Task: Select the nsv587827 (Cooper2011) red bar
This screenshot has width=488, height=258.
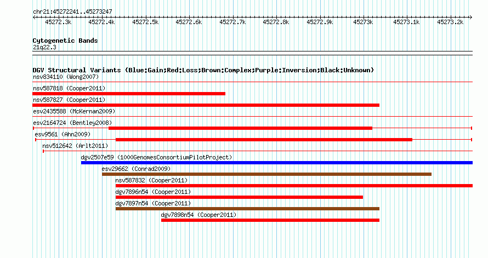Action: tap(206, 105)
